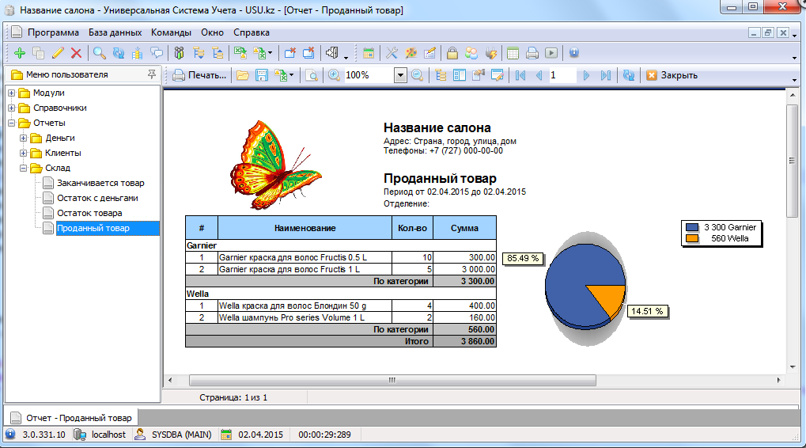Open the Окно menu
Image resolution: width=806 pixels, height=448 pixels.
click(212, 32)
